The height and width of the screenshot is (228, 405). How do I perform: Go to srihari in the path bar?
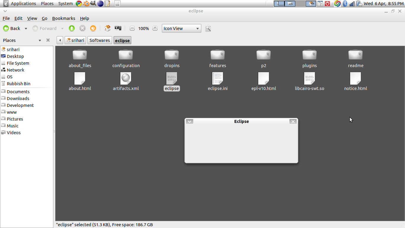coord(75,40)
